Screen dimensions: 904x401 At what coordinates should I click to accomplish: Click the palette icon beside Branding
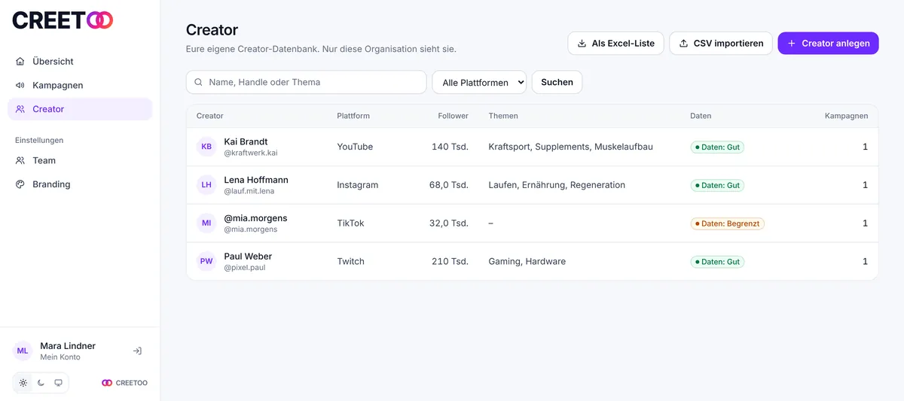20,184
